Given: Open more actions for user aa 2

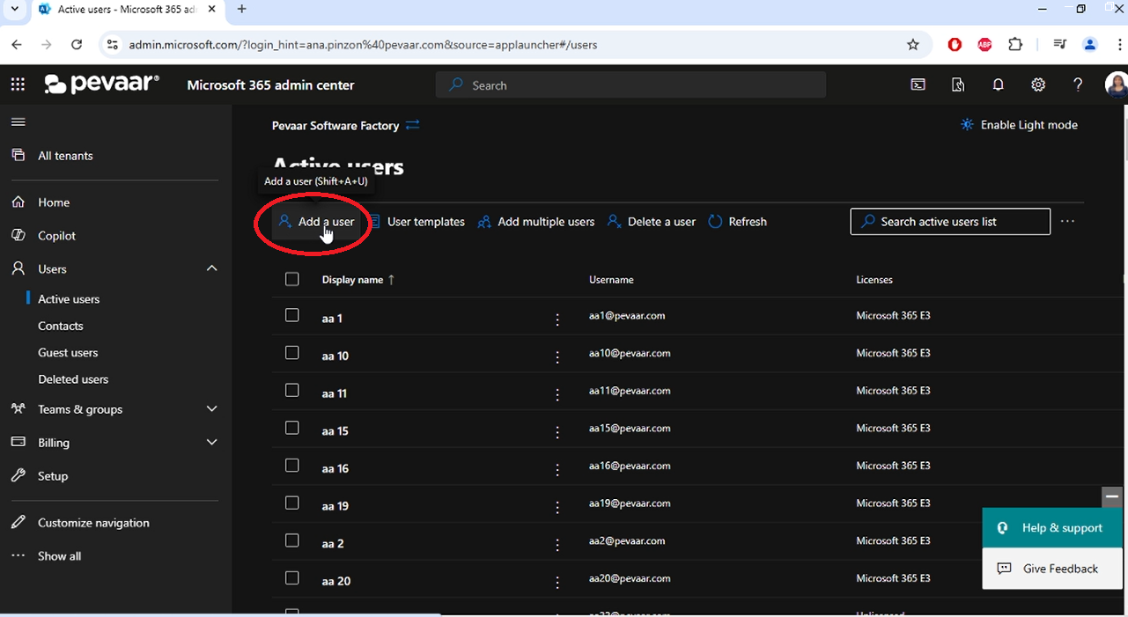Looking at the screenshot, I should tap(557, 546).
